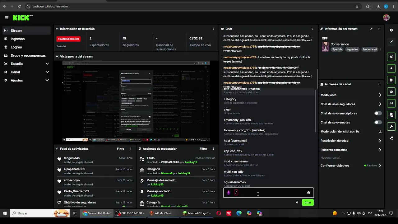Screen dimensions: 398x224
Task: Toggle the wrench stream info widget icon
Action: click(x=391, y=127)
